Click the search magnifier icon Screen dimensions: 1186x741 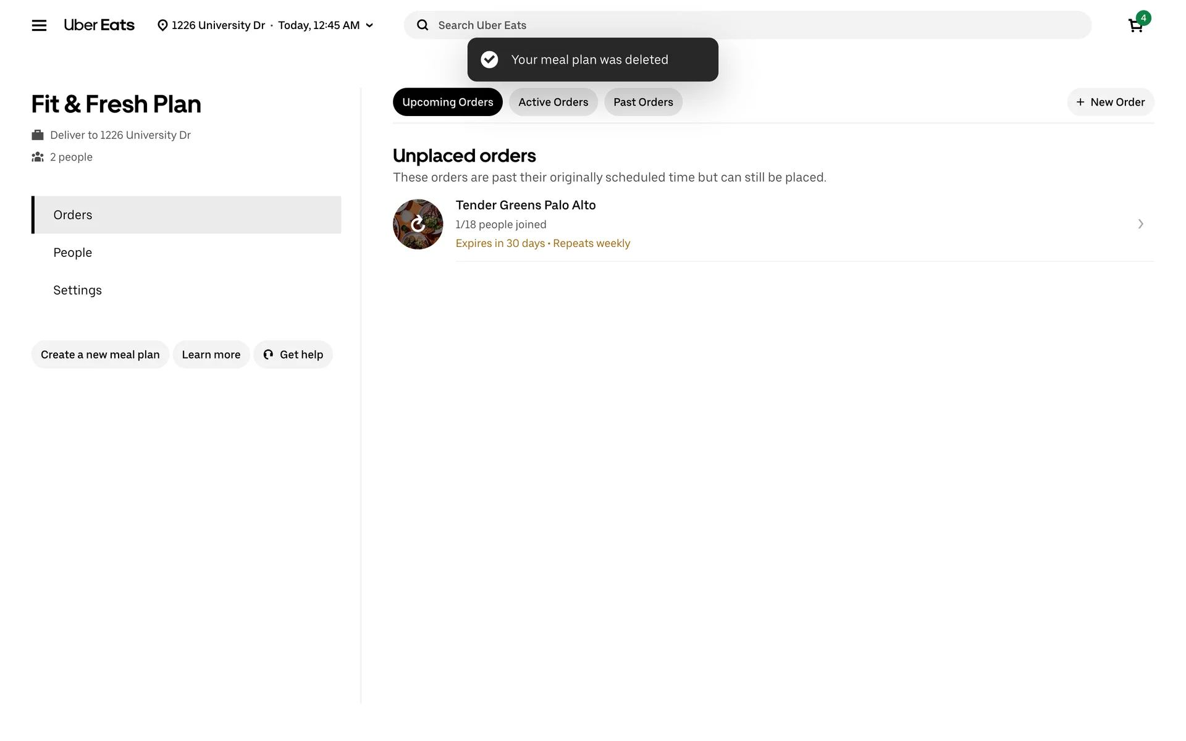(423, 25)
